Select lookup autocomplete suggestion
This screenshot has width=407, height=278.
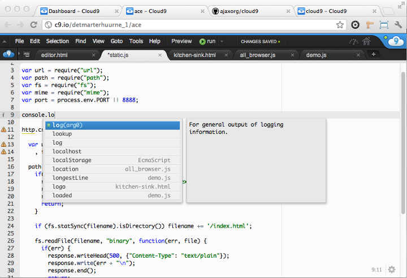(x=112, y=134)
